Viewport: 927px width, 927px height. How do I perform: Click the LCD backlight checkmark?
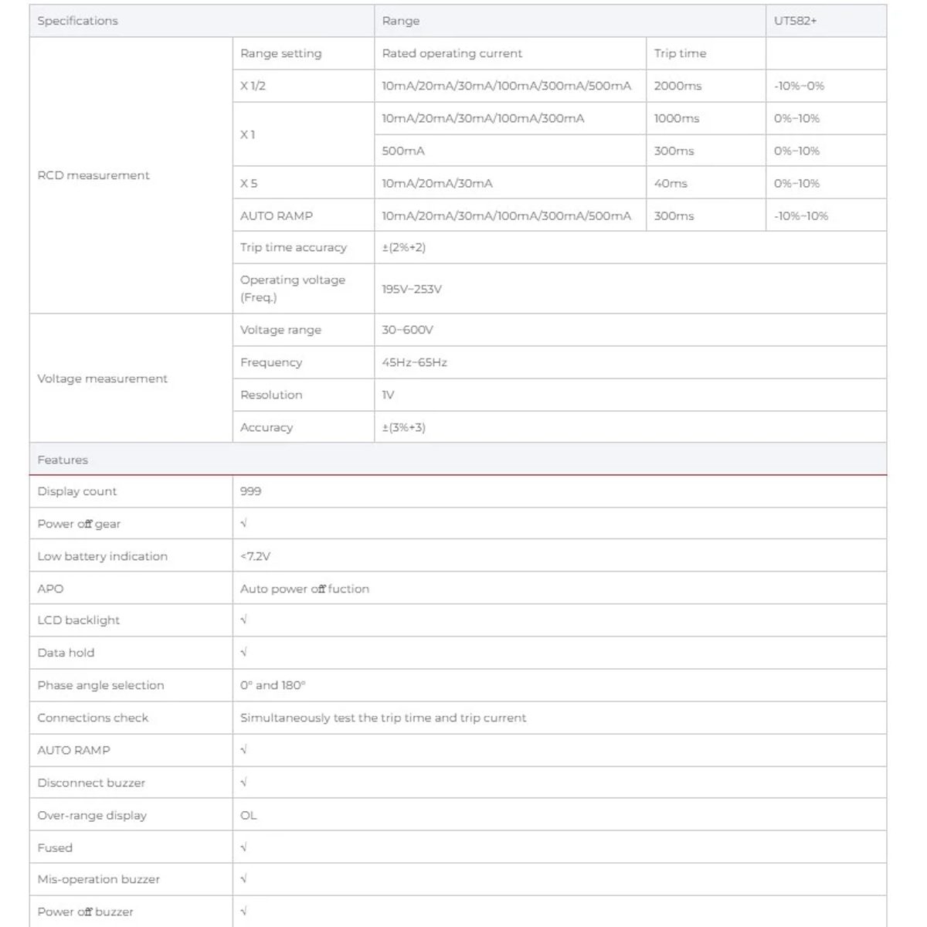[x=244, y=620]
